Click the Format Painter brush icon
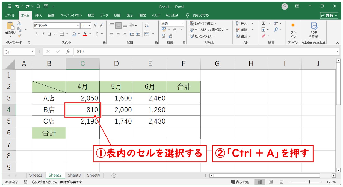 click(19, 35)
